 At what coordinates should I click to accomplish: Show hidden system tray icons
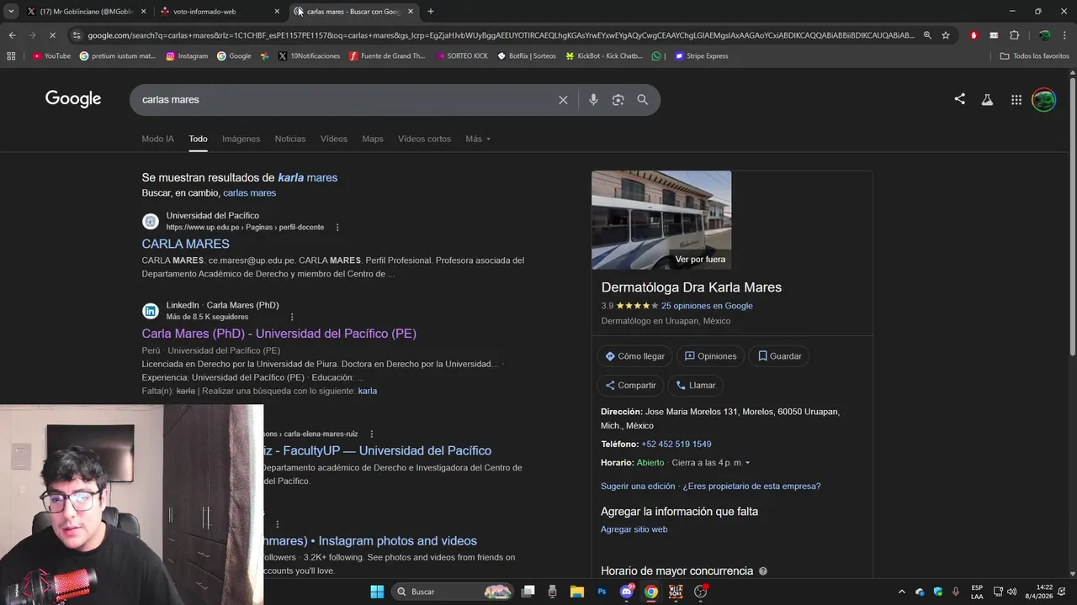pyautogui.click(x=902, y=592)
